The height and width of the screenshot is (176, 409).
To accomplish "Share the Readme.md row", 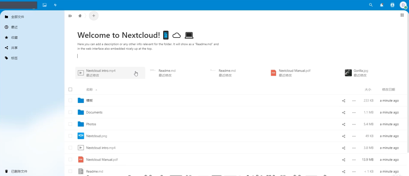I will point(343,171).
